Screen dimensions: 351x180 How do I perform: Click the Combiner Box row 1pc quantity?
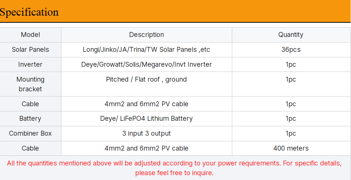291,133
